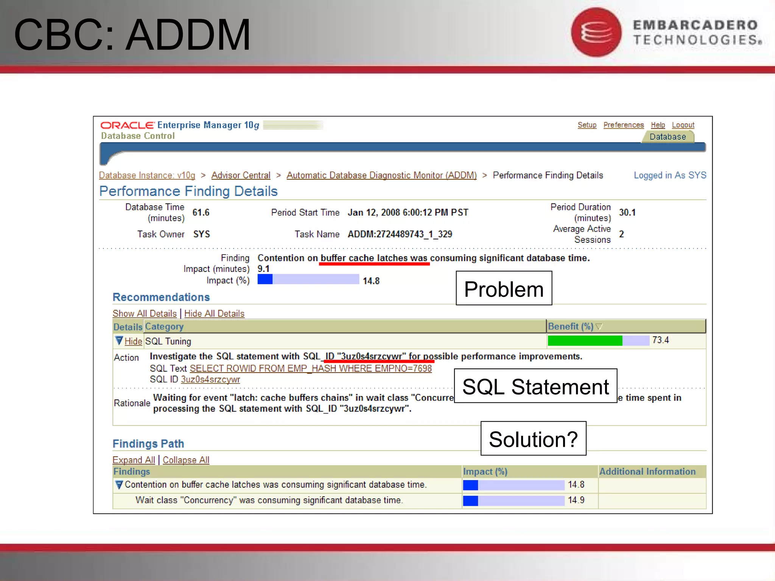Viewport: 775px width, 581px height.
Task: Click Expand All in Findings Path
Action: tap(134, 460)
